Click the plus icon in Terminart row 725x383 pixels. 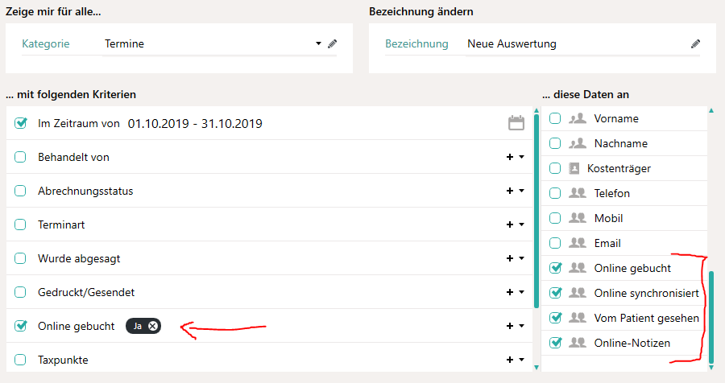[510, 224]
